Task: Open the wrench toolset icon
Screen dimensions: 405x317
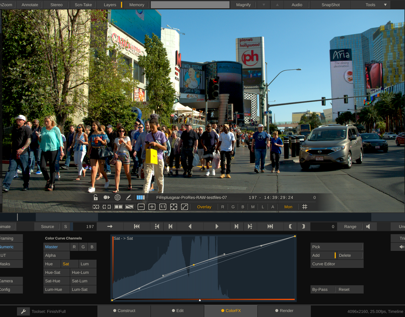Action: tap(23, 311)
